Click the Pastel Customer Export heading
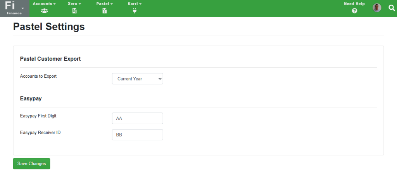 tap(50, 59)
